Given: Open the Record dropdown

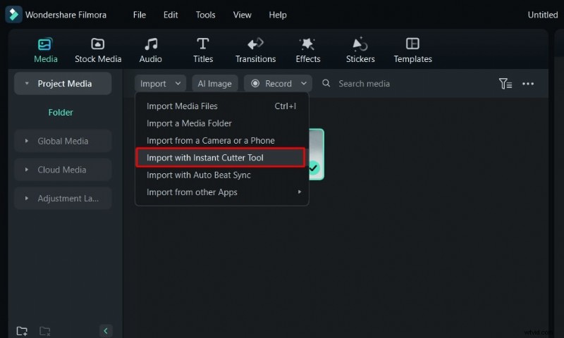Looking at the screenshot, I should (278, 84).
